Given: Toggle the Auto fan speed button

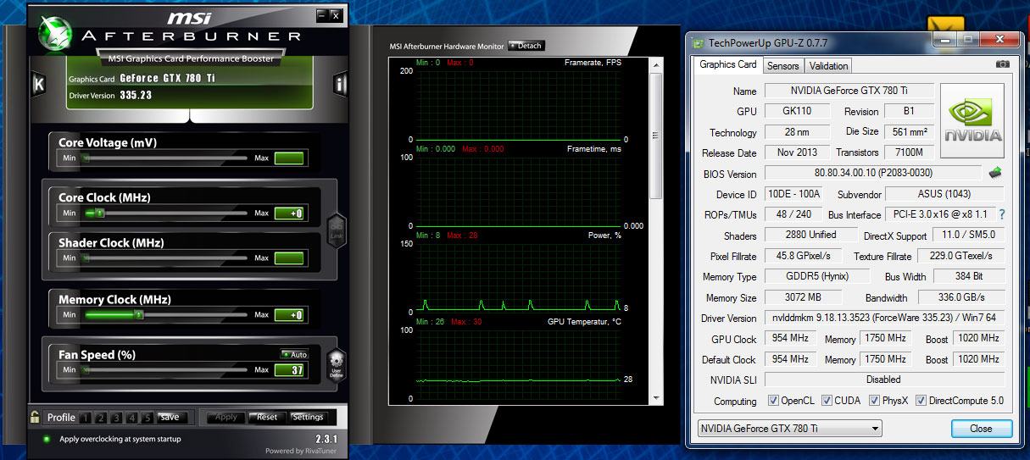Looking at the screenshot, I should coord(295,355).
